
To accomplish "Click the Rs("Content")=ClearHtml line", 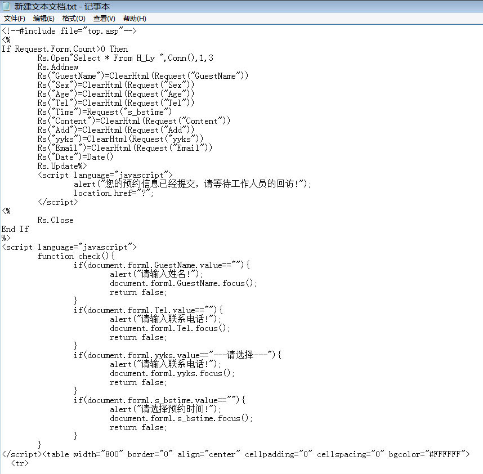I will coord(134,121).
